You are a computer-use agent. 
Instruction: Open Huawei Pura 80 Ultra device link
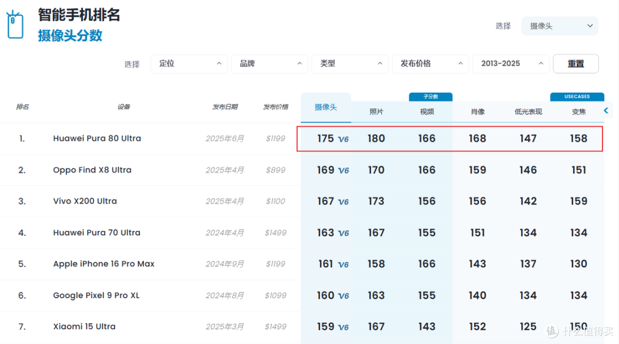point(97,139)
